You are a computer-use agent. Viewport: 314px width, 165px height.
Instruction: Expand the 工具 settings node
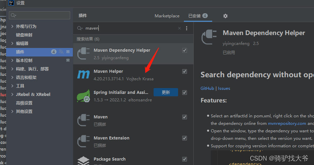[x=12, y=86]
